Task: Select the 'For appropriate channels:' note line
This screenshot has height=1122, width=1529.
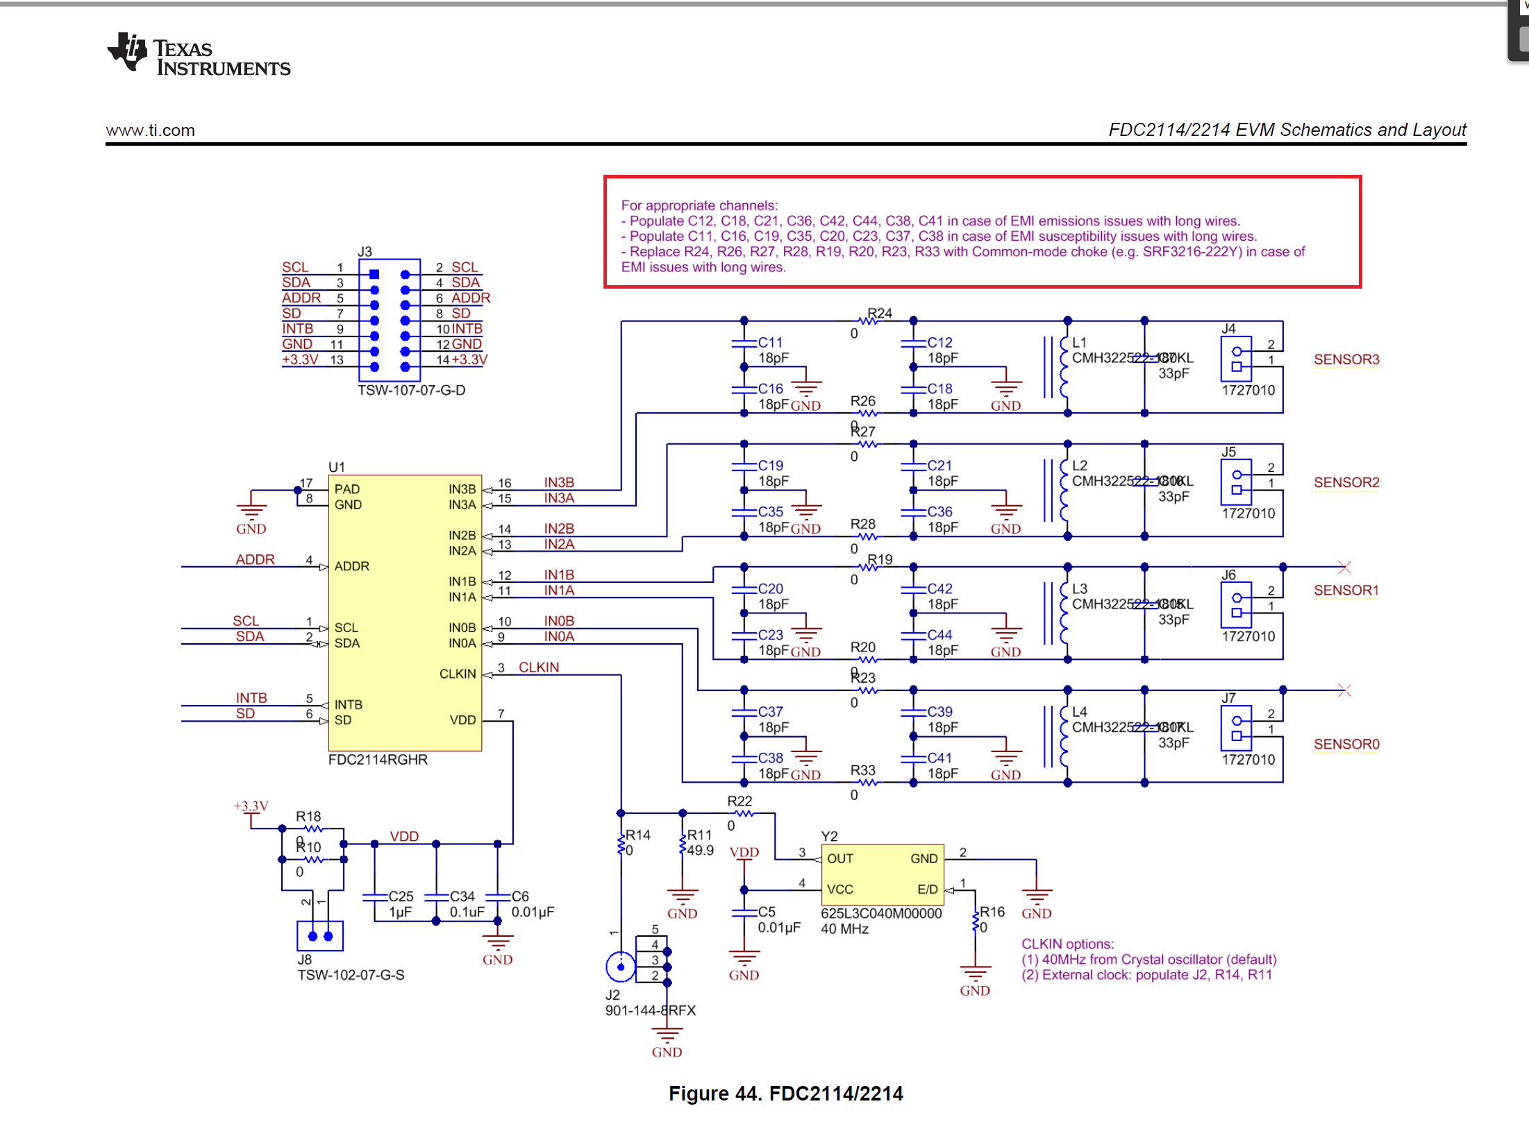Action: point(699,205)
